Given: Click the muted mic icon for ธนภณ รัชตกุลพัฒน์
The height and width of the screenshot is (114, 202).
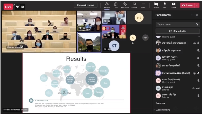Looking at the screenshot, I should coord(198,66).
